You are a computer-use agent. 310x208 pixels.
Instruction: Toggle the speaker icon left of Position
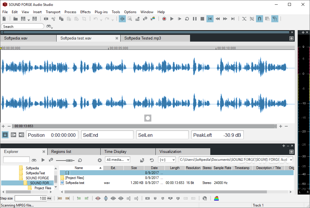click(x=21, y=135)
